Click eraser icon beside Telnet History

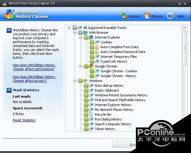91,129
